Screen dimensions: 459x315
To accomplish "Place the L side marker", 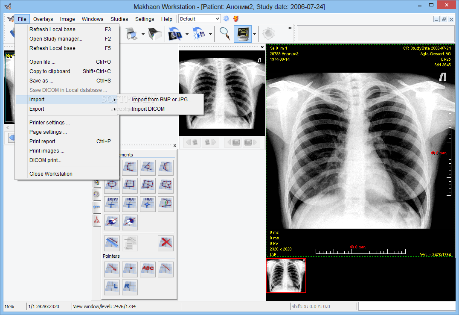I will (112, 287).
